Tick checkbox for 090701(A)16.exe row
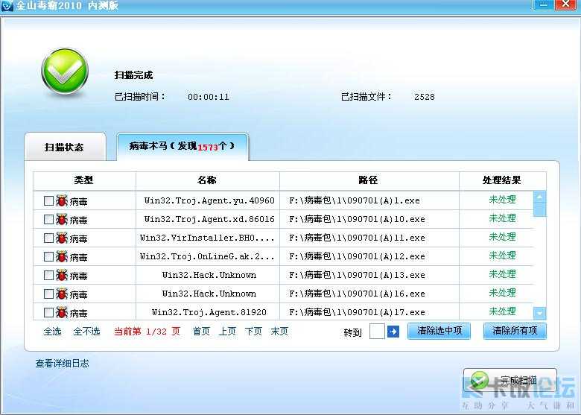This screenshot has width=581, height=415. click(48, 294)
